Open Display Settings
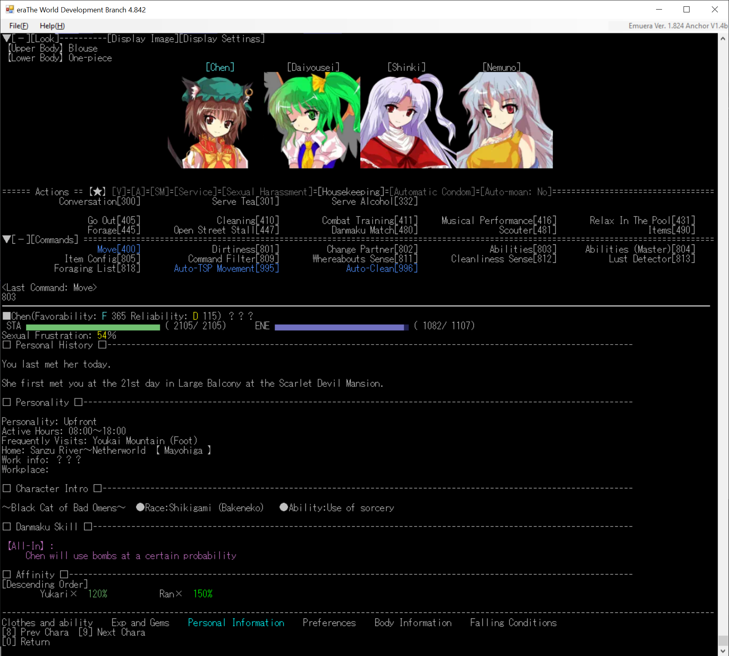The width and height of the screenshot is (729, 656). (x=222, y=39)
